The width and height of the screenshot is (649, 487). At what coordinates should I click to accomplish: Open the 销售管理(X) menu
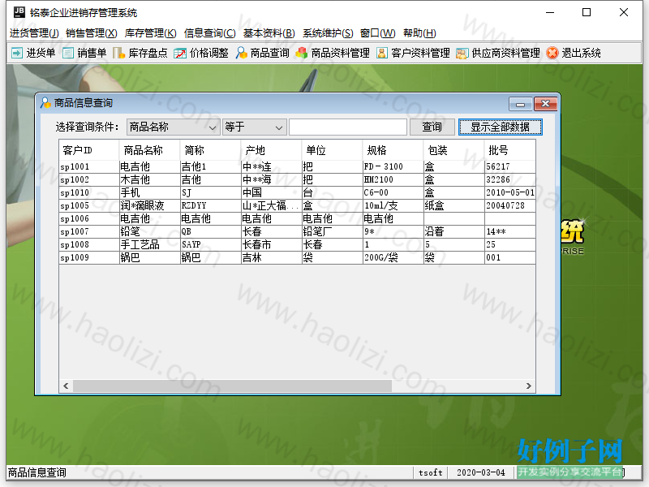92,33
